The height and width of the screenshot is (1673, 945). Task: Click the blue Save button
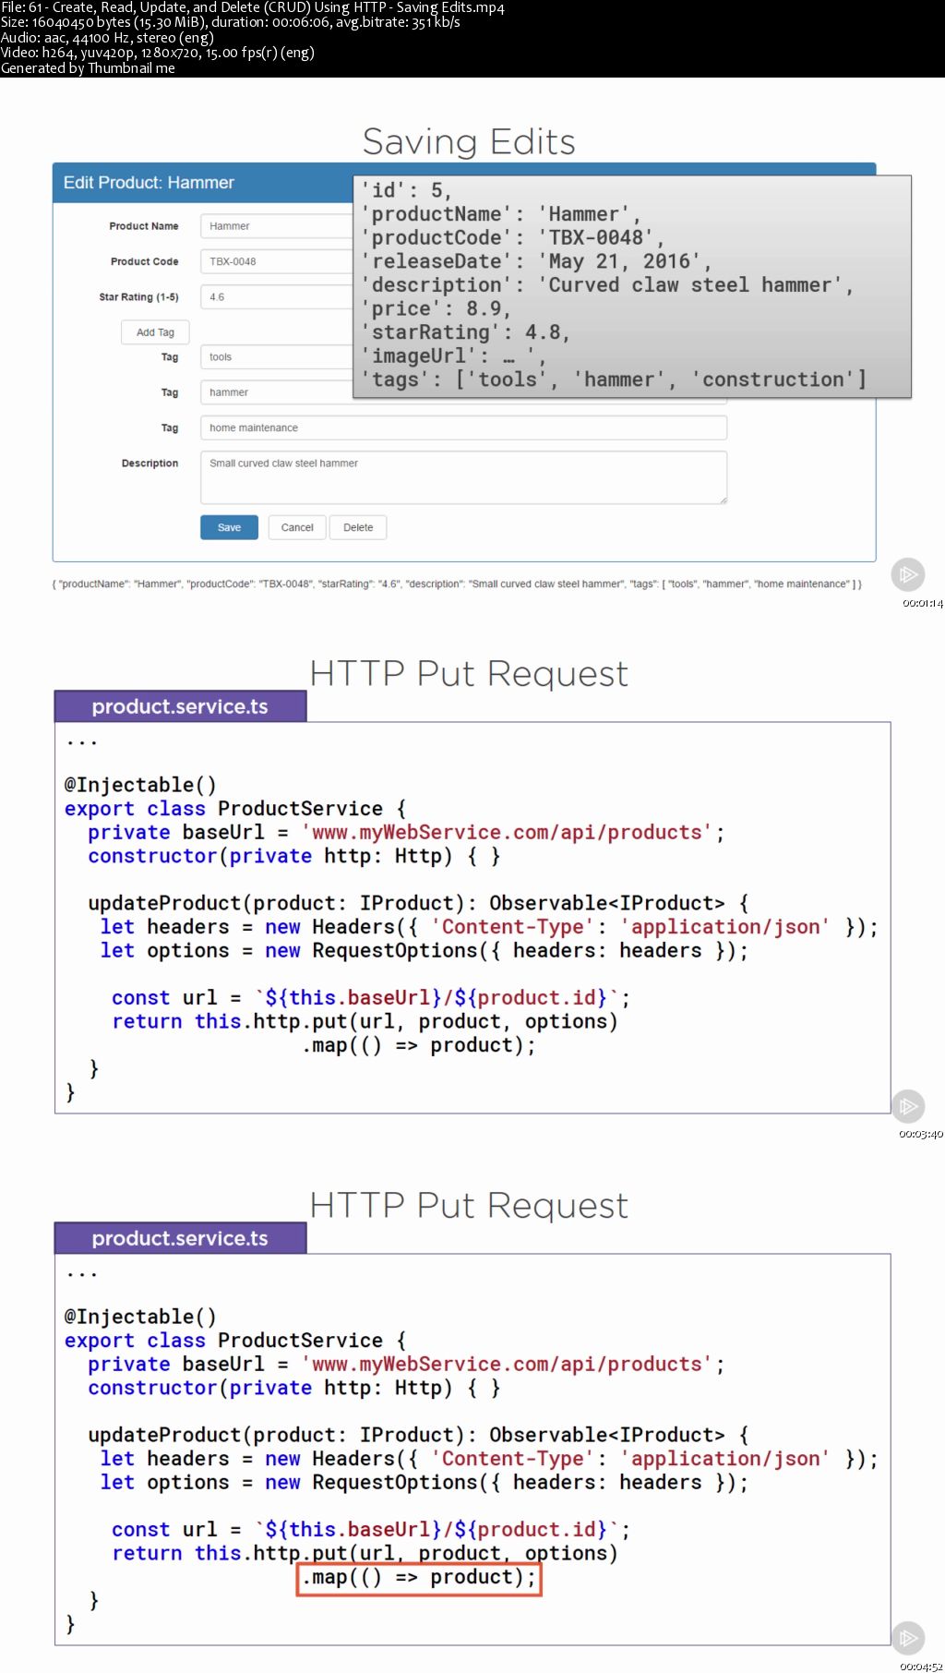tap(229, 527)
